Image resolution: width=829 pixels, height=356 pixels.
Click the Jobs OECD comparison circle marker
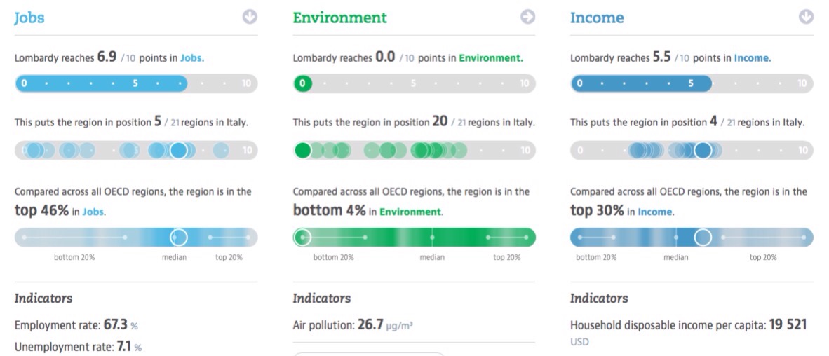179,238
